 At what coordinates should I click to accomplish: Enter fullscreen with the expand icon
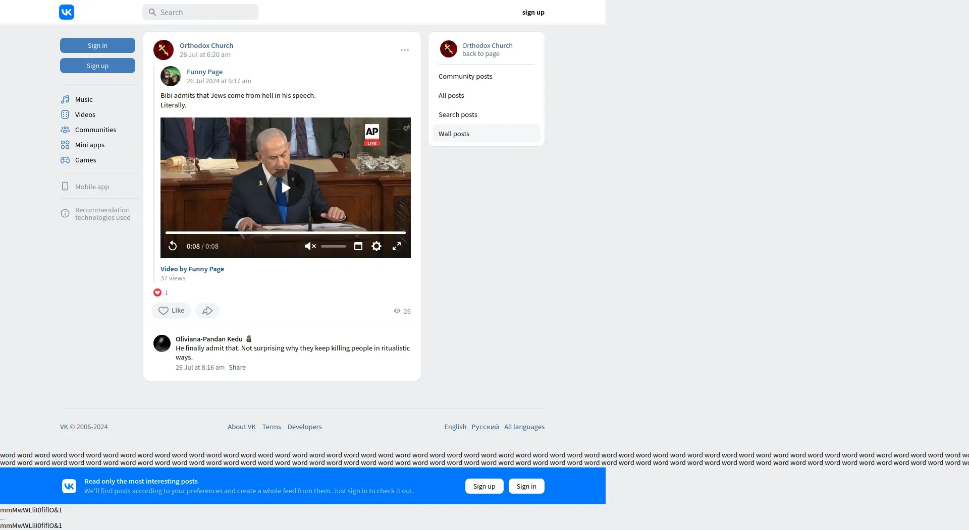click(397, 246)
